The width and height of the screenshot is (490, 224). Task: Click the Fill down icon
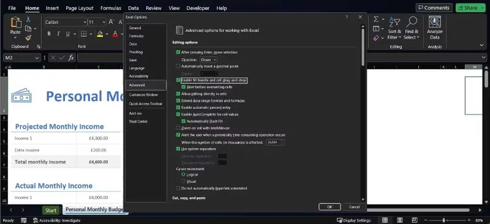[x=376, y=29]
